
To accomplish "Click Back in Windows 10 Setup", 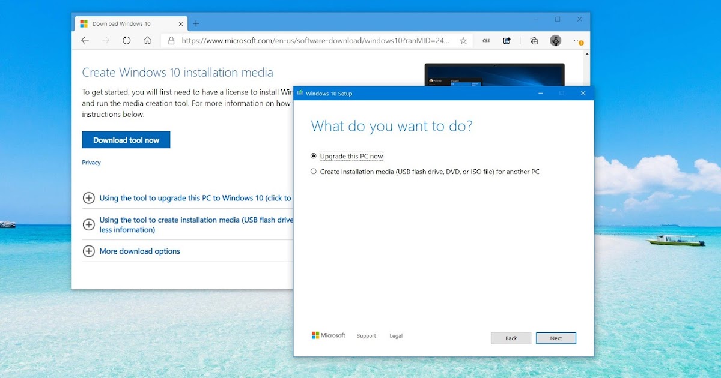I will coord(511,338).
